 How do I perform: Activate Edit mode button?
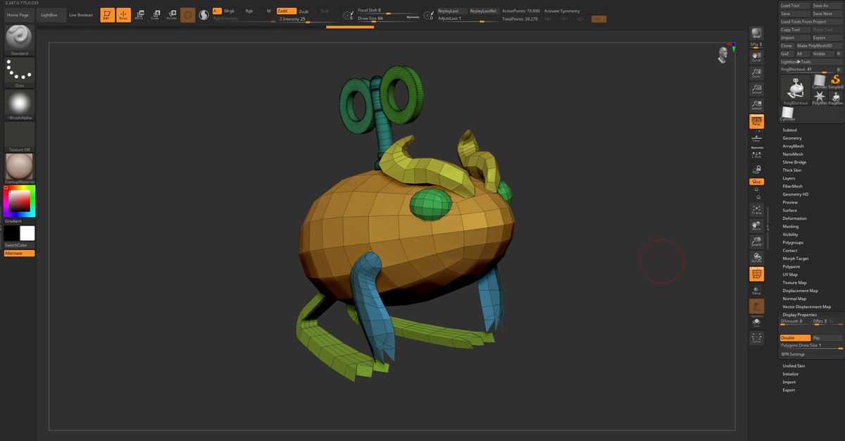pyautogui.click(x=107, y=15)
